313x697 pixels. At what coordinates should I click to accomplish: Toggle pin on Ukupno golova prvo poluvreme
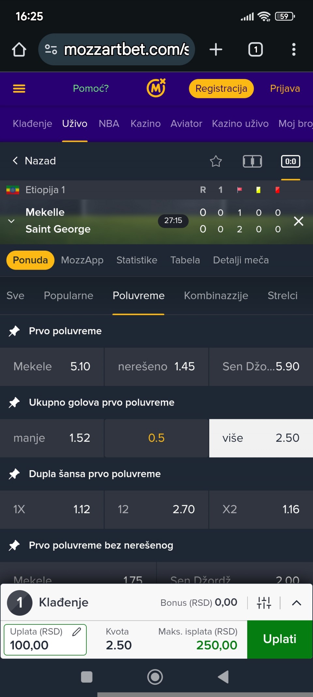point(14,403)
